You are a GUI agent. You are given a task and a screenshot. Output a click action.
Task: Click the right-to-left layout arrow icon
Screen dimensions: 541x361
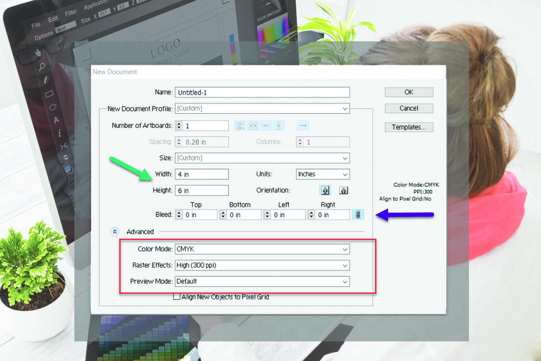[x=303, y=126]
